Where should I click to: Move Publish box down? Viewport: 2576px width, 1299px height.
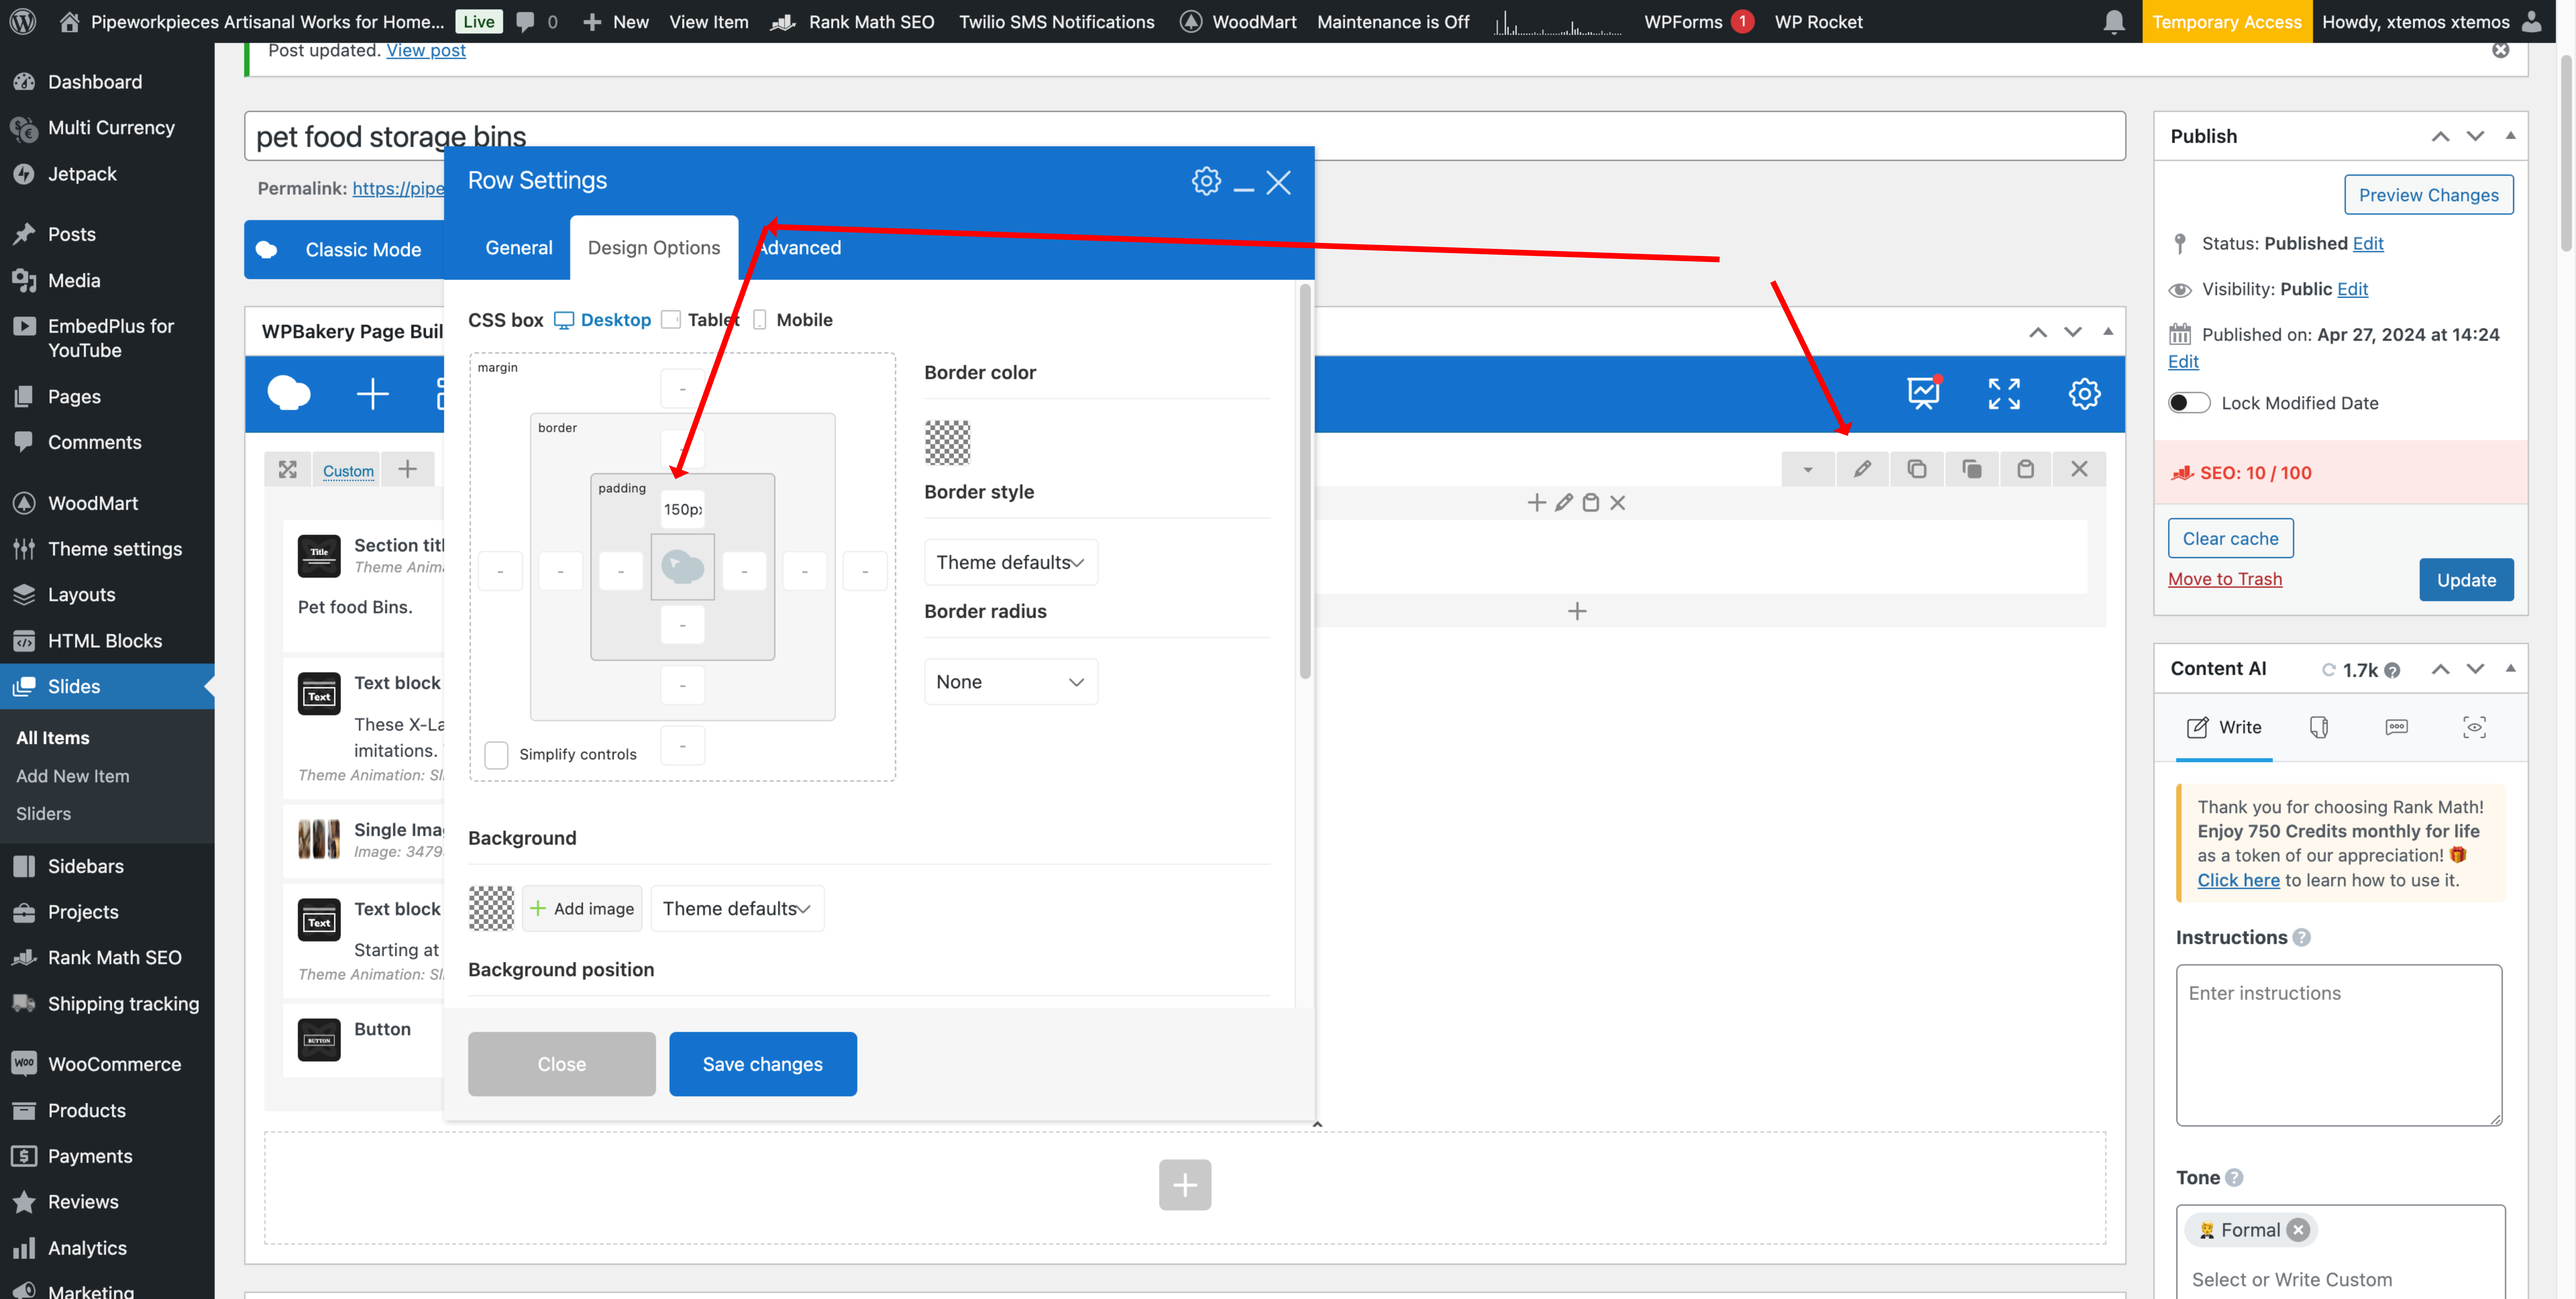[x=2475, y=136]
